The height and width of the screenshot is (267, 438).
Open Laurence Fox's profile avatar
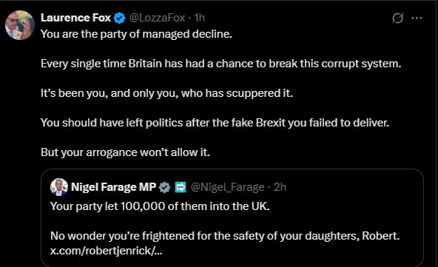19,25
